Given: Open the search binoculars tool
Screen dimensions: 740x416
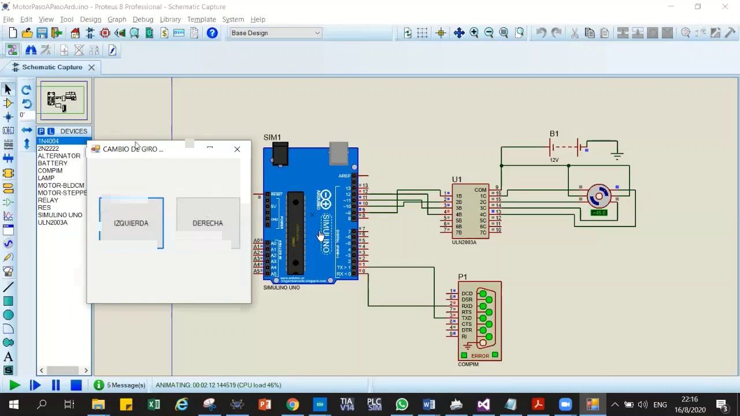Looking at the screenshot, I should pyautogui.click(x=31, y=50).
